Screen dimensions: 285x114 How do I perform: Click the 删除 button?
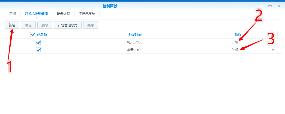point(45,25)
